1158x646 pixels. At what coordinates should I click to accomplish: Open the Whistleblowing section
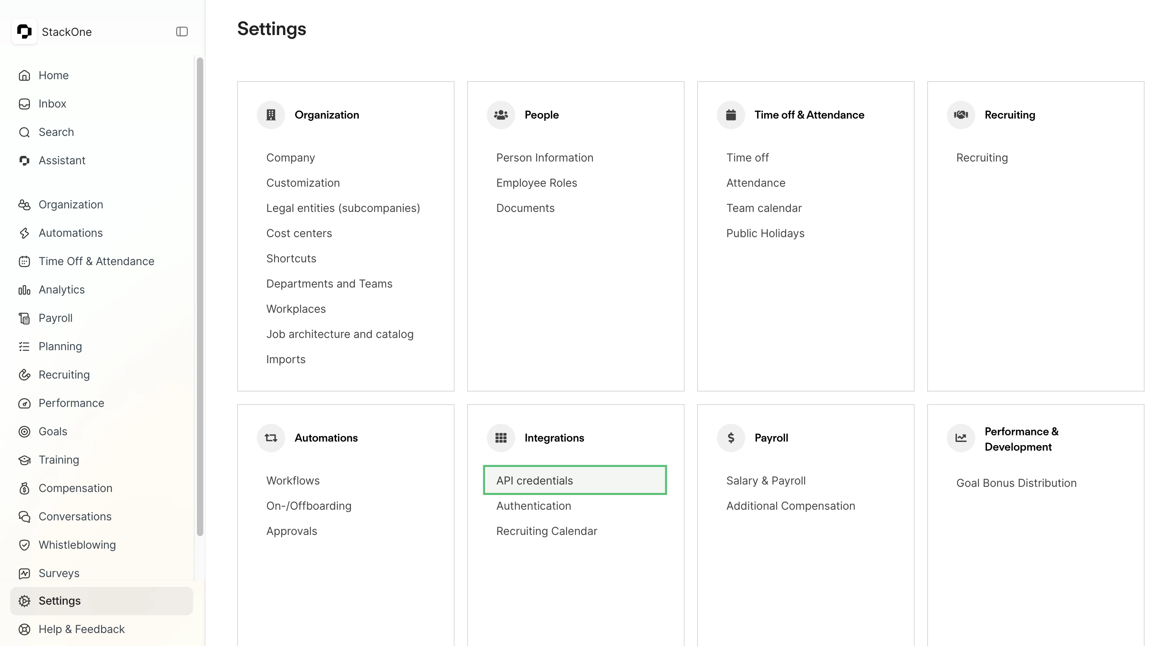pos(78,544)
